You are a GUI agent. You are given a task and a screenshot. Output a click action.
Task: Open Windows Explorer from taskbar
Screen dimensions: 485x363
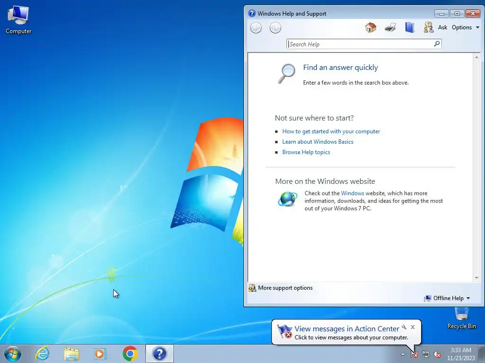(x=72, y=354)
